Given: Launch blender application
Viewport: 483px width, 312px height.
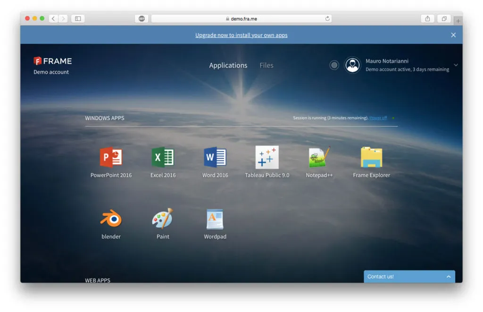Looking at the screenshot, I should click(111, 219).
